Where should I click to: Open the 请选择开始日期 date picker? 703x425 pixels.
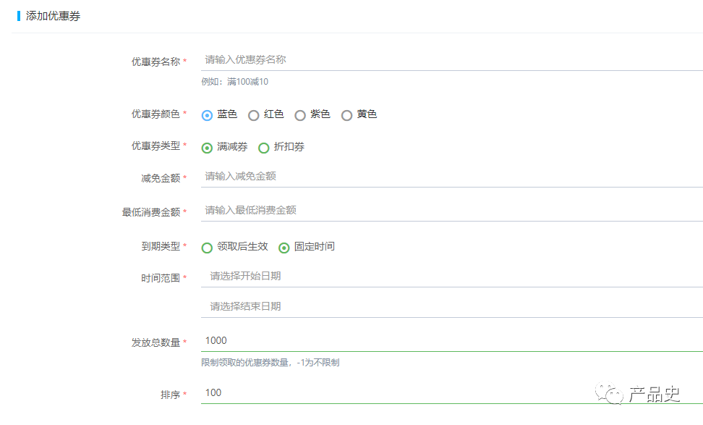point(451,277)
